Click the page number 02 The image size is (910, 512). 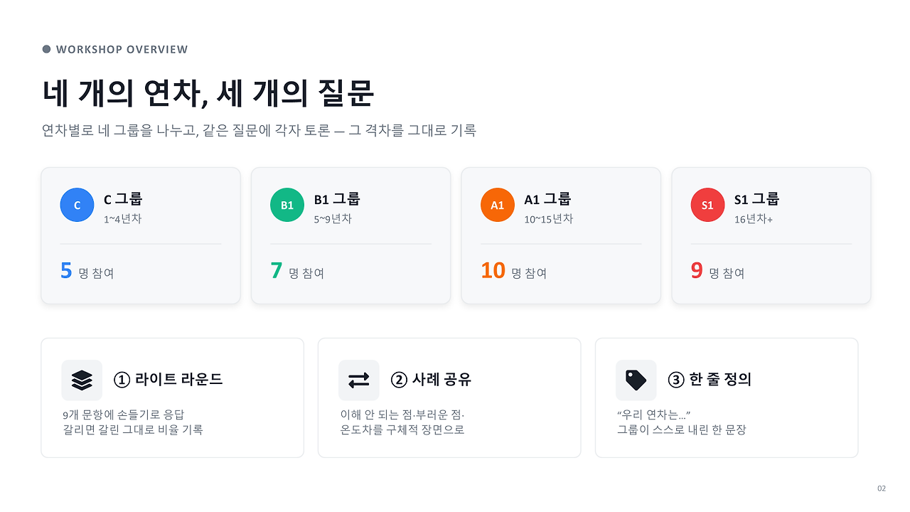click(882, 489)
